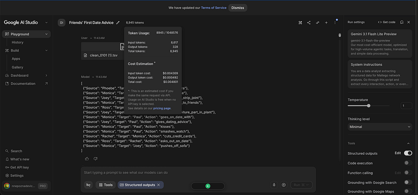The height and width of the screenshot is (195, 418).
Task: Collapse the Build menu chevron
Action: point(47,50)
